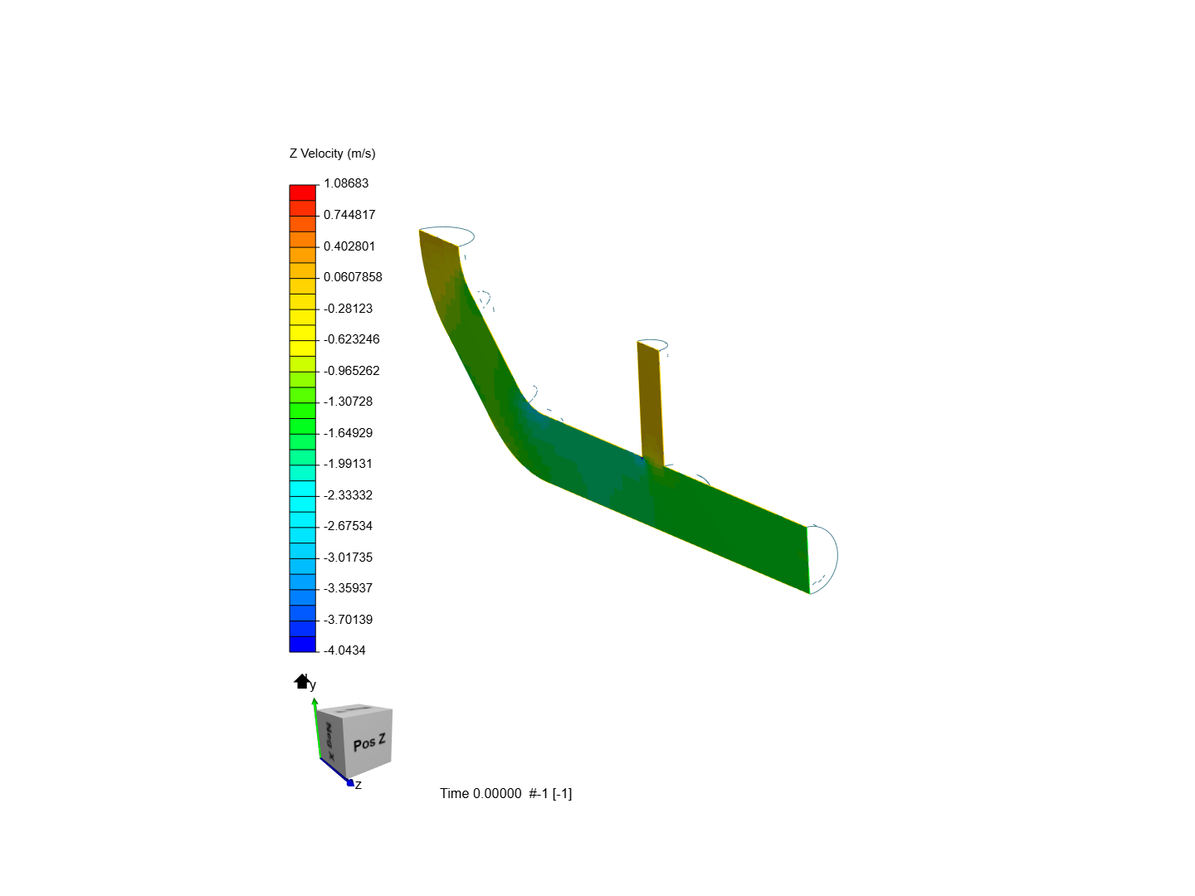The height and width of the screenshot is (896, 1195).
Task: Click the legend value -0.965262
Action: [352, 371]
